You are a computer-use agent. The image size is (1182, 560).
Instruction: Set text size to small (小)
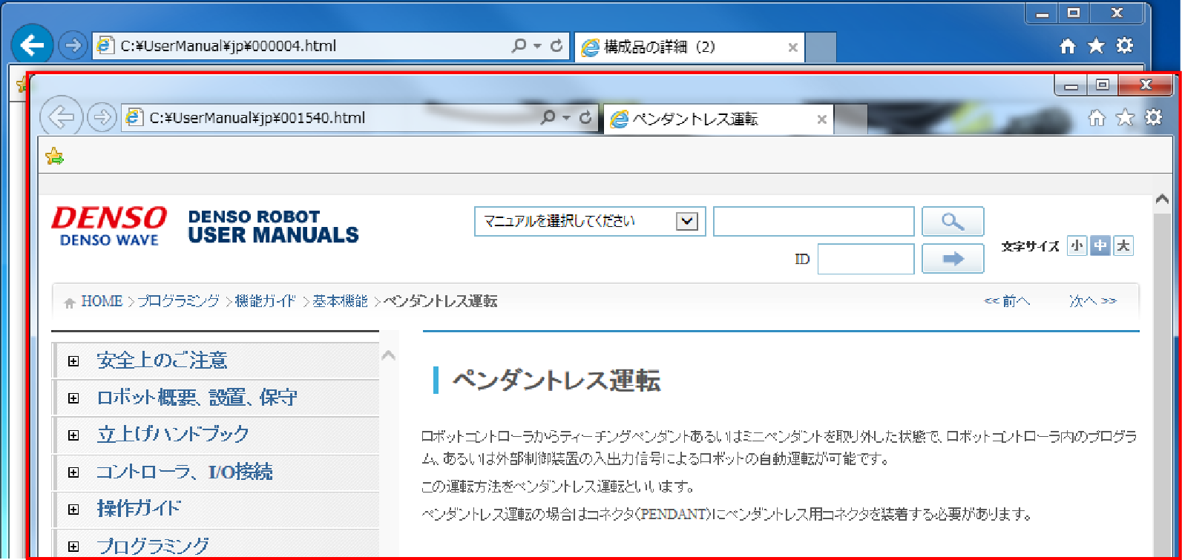[1077, 246]
